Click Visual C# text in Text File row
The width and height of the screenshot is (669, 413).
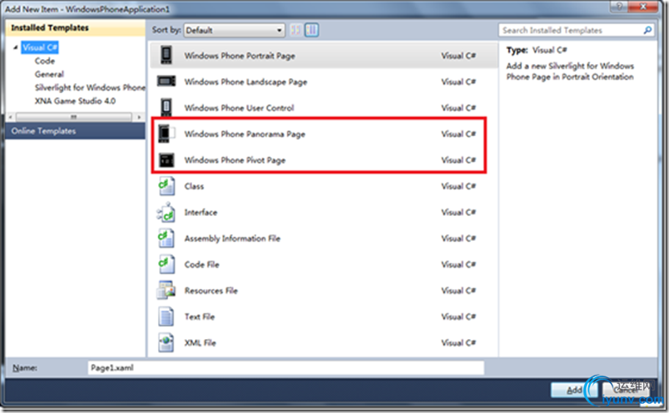458,317
